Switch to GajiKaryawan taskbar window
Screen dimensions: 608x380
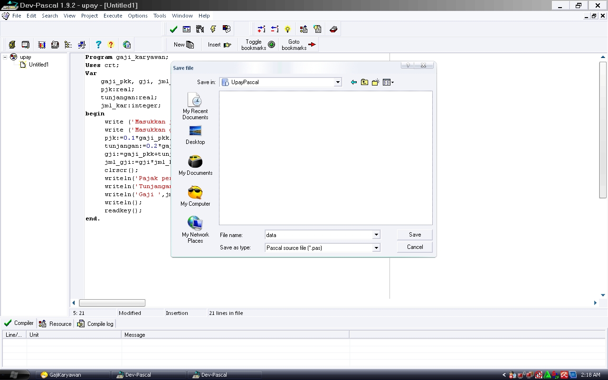pyautogui.click(x=72, y=375)
